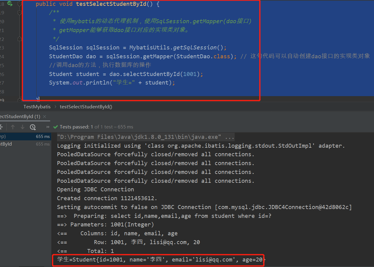Click the //调用dao的方法 comment line

coord(100,65)
